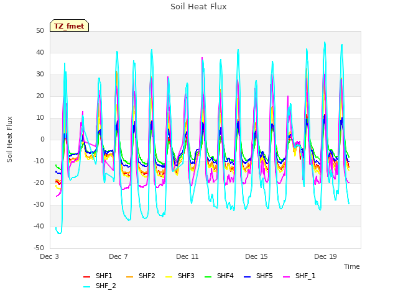Toggle the SHF1 series legend label
Screen dimensions: 398x298
pos(104,276)
